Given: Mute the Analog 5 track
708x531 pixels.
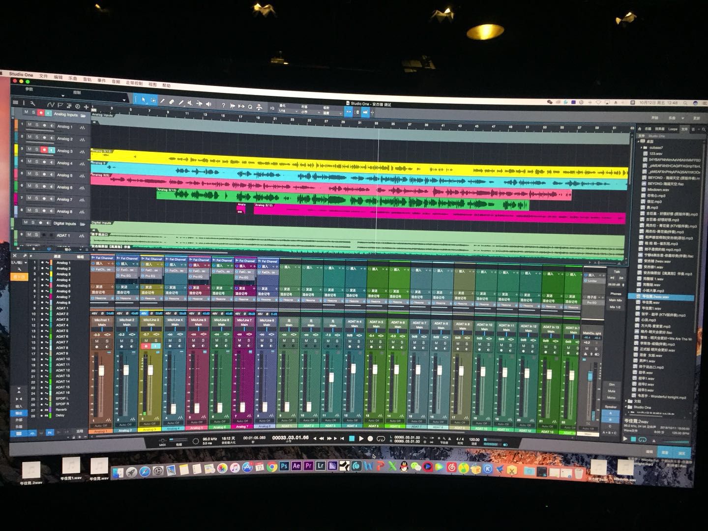Looking at the screenshot, I should (x=29, y=174).
